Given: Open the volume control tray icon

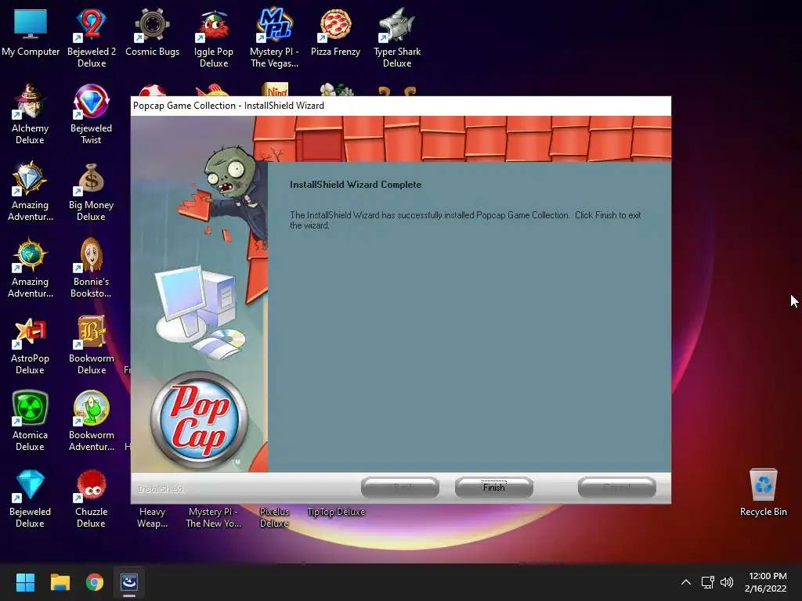Looking at the screenshot, I should tap(726, 582).
